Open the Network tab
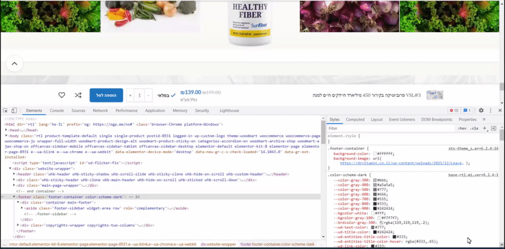Viewport: 505px width, 249px height. point(100,110)
